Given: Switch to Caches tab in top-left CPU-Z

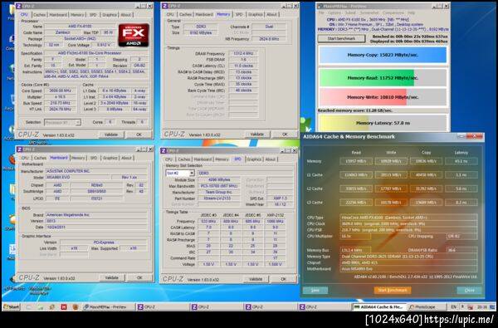Looking at the screenshot, I should click(x=39, y=15).
